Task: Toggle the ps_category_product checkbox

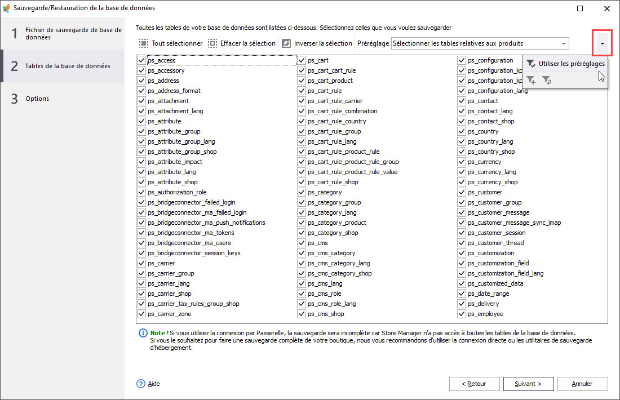Action: (302, 223)
